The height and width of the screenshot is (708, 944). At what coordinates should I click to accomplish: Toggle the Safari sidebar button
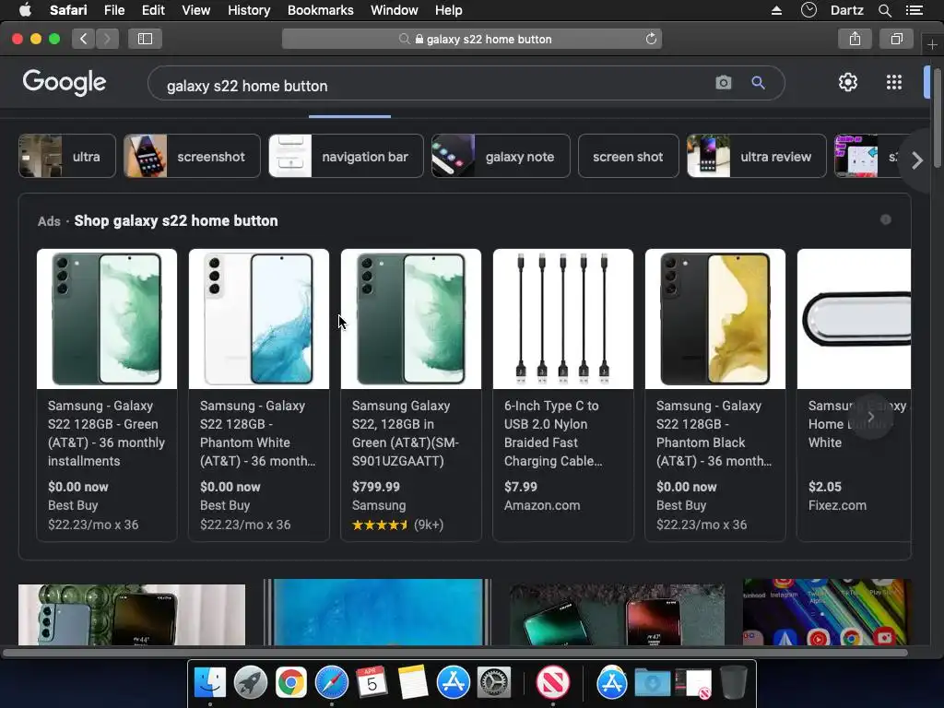145,39
